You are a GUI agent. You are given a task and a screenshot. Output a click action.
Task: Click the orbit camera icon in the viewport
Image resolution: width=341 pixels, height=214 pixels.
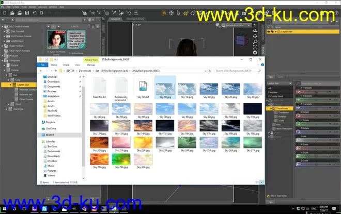point(255,30)
